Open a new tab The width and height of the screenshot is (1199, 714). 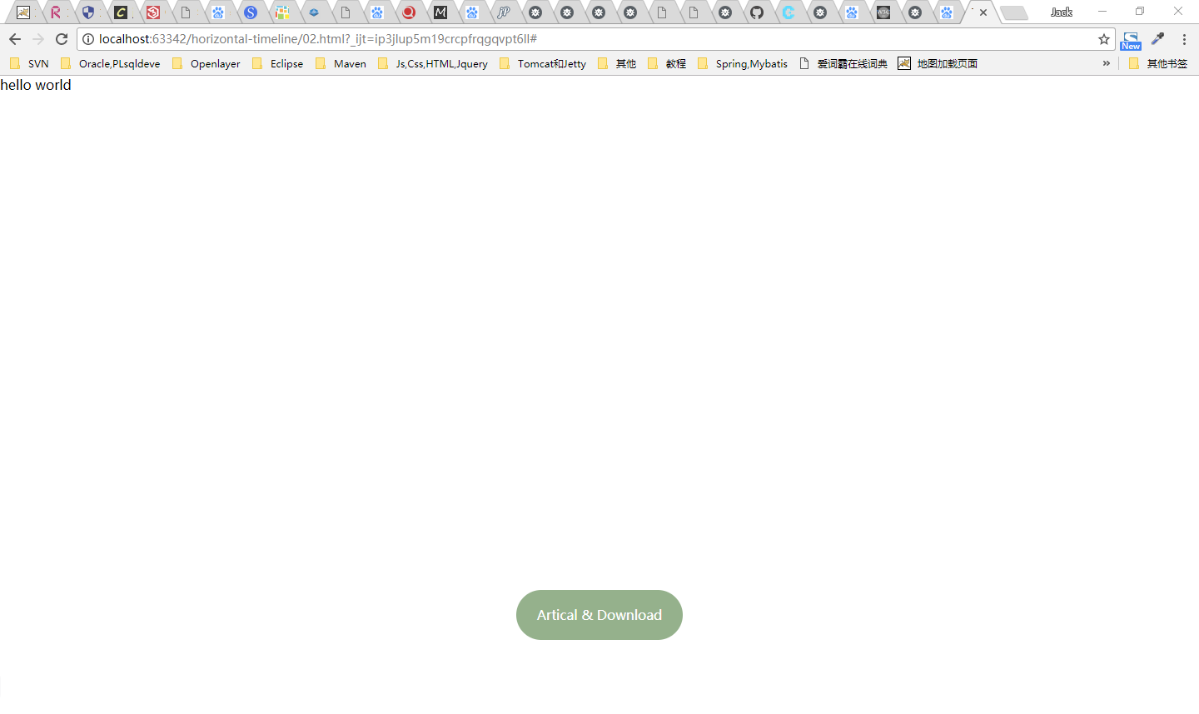1013,12
